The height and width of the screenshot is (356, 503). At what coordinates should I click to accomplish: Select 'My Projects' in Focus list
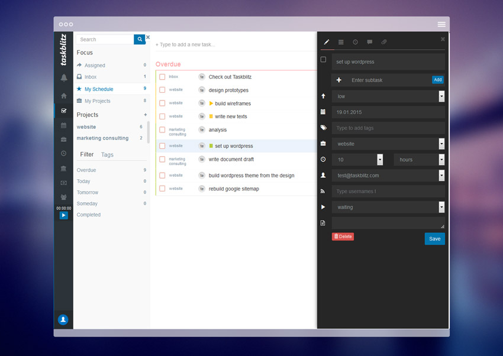(97, 101)
